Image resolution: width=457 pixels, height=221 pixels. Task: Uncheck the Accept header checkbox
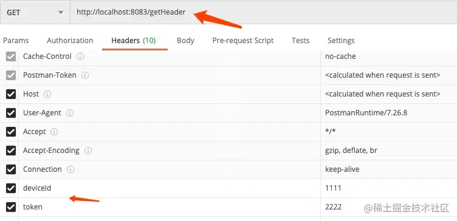tap(11, 132)
